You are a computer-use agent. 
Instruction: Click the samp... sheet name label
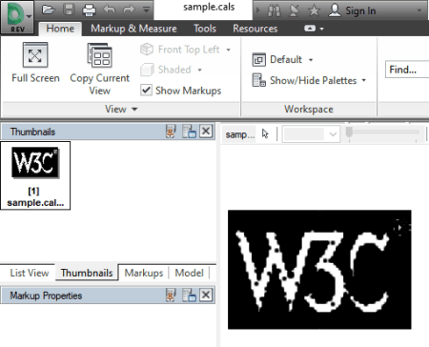[x=240, y=134]
